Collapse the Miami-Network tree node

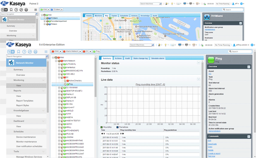[x=56, y=61]
